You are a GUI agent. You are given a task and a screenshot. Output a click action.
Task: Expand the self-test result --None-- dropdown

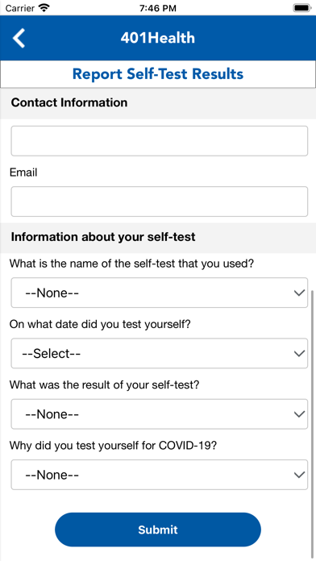point(160,414)
